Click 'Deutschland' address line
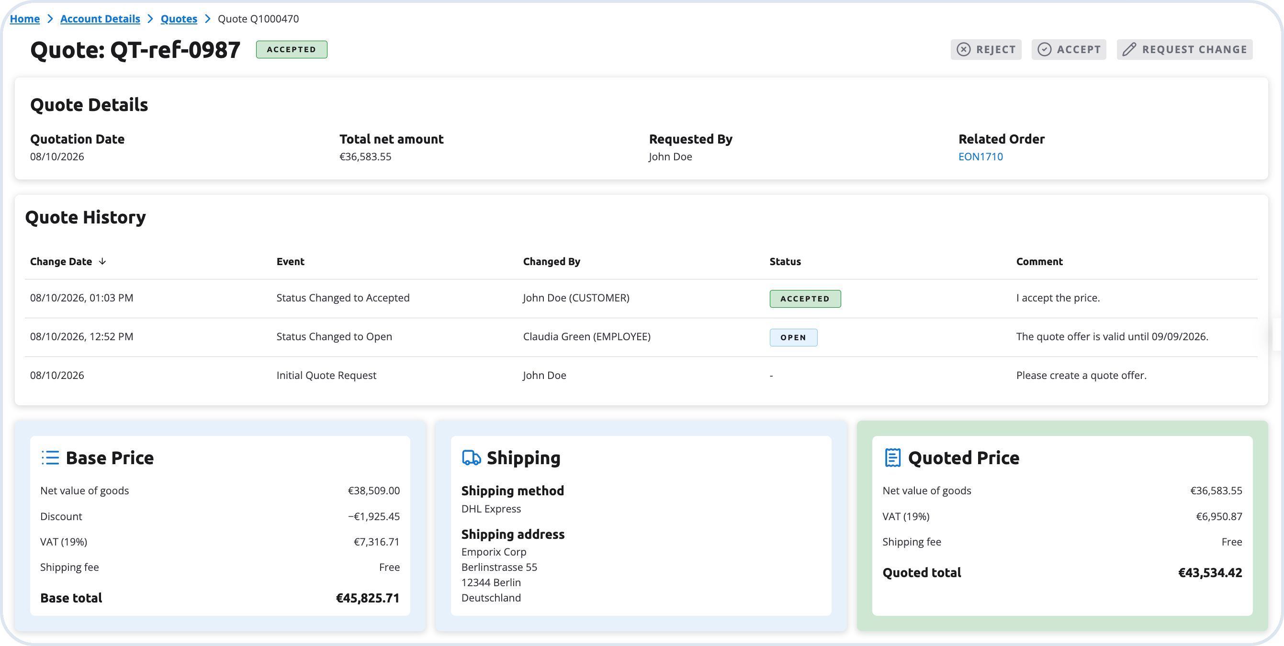The image size is (1284, 646). 491,598
